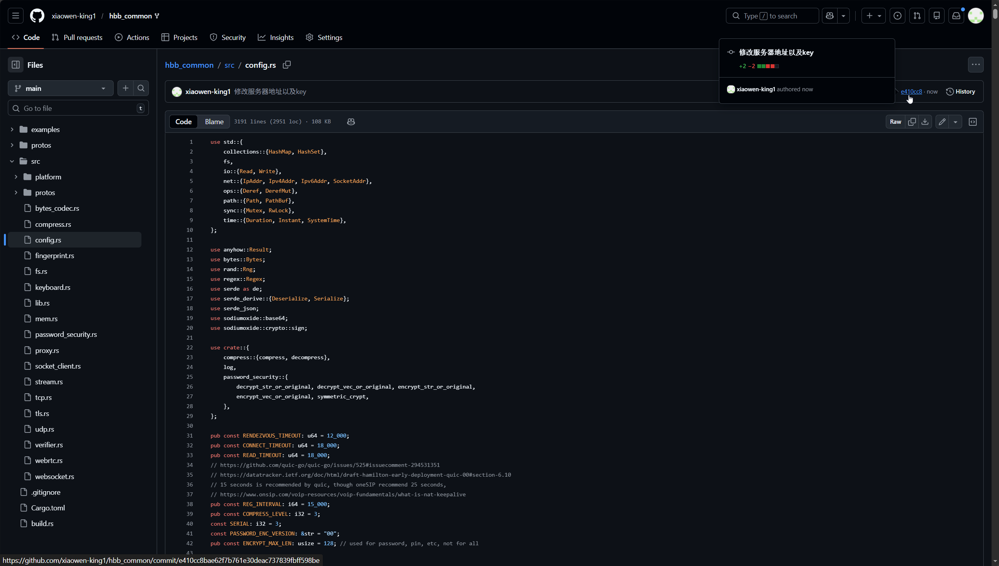Open Copilot icon in file toolbar
Image resolution: width=999 pixels, height=566 pixels.
351,122
